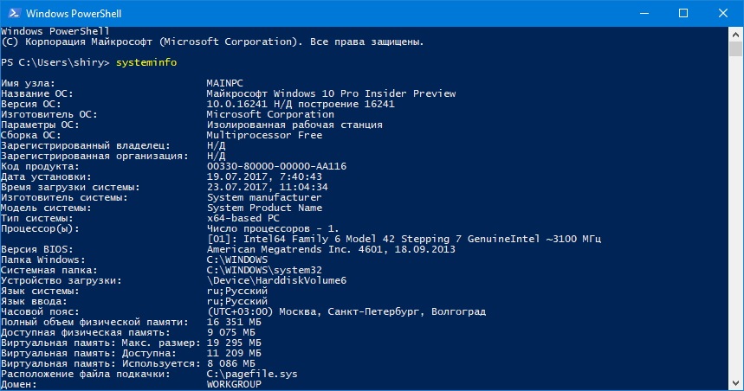Maximize the Windows PowerShell window
Screen dimensions: 744x391
point(683,13)
